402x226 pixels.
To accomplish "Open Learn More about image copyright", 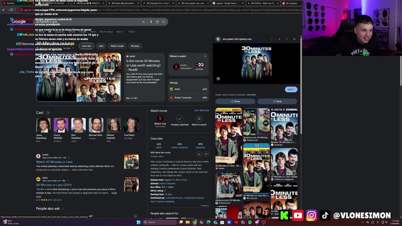I will 251,95.
